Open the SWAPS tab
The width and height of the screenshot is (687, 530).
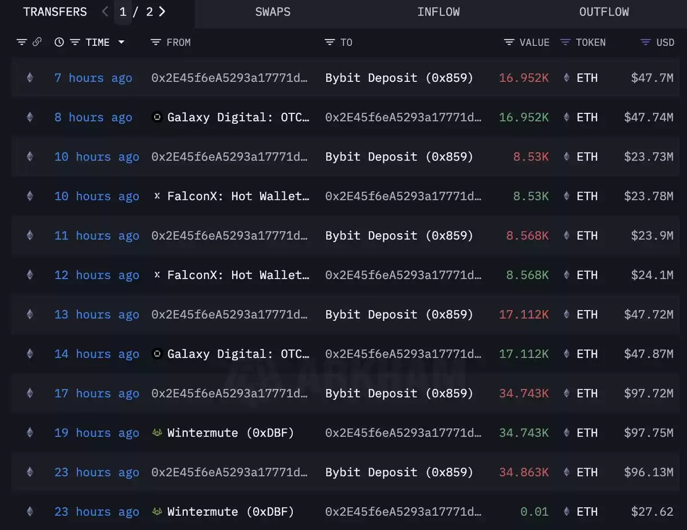273,12
